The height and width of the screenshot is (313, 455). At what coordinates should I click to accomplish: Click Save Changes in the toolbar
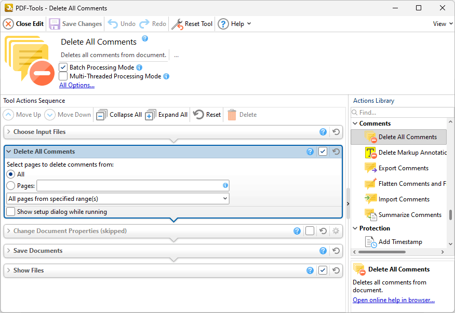(x=75, y=24)
